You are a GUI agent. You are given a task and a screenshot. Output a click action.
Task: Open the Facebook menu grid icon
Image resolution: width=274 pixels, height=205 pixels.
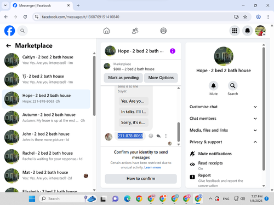pyautogui.click(x=235, y=31)
